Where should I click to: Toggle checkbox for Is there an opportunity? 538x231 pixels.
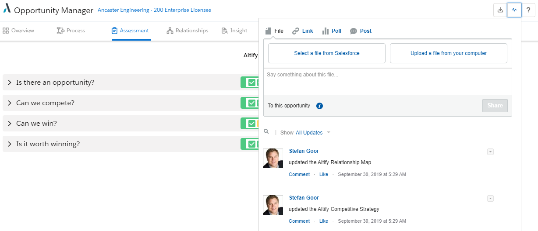[251, 83]
